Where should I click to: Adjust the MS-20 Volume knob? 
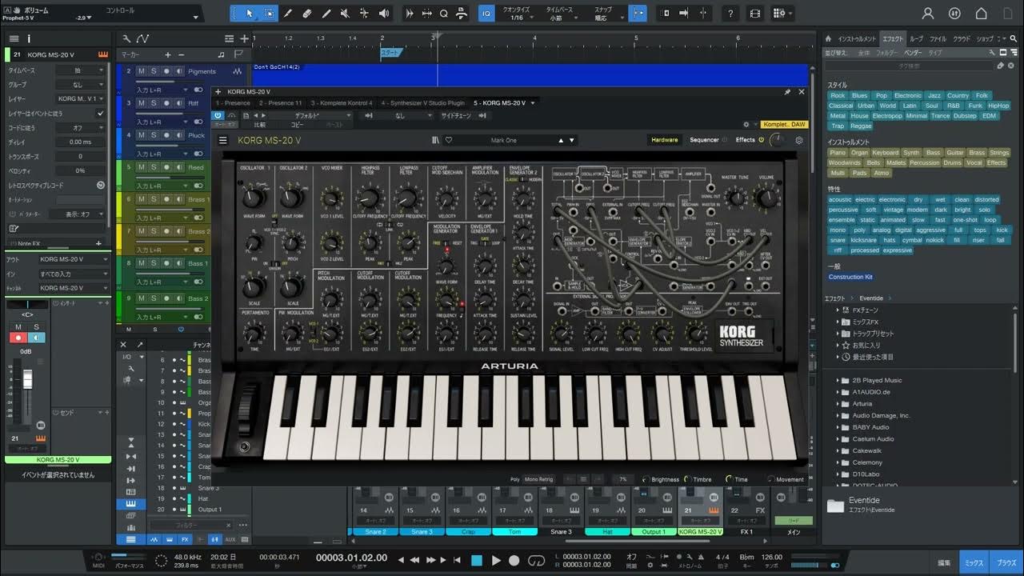click(x=766, y=198)
